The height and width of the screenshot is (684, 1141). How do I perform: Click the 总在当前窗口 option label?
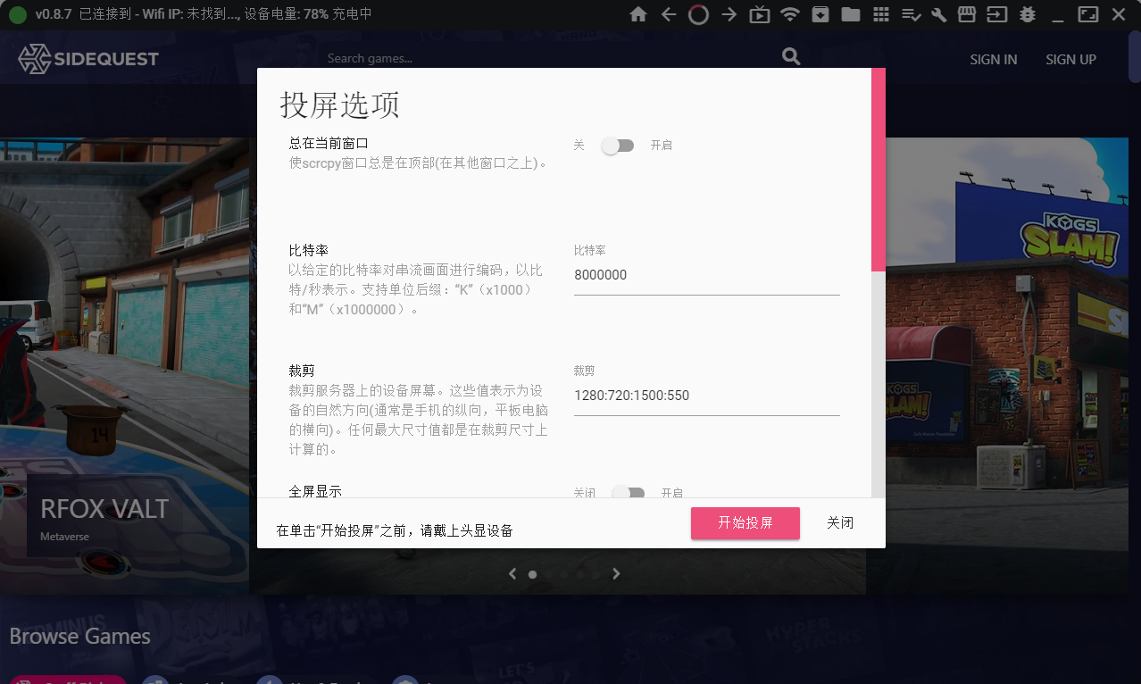[x=329, y=143]
